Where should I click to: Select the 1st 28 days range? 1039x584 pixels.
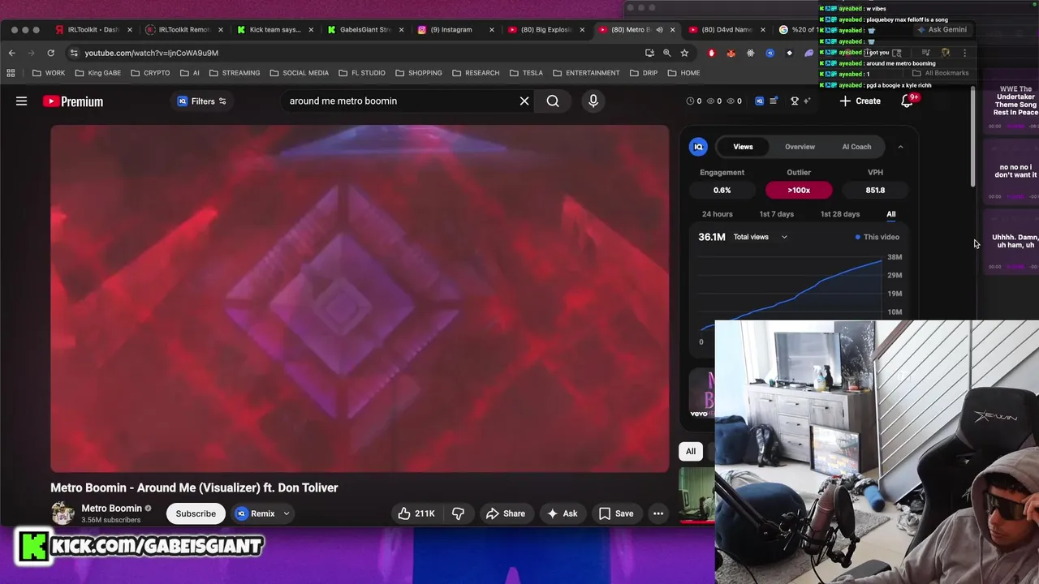coord(839,214)
